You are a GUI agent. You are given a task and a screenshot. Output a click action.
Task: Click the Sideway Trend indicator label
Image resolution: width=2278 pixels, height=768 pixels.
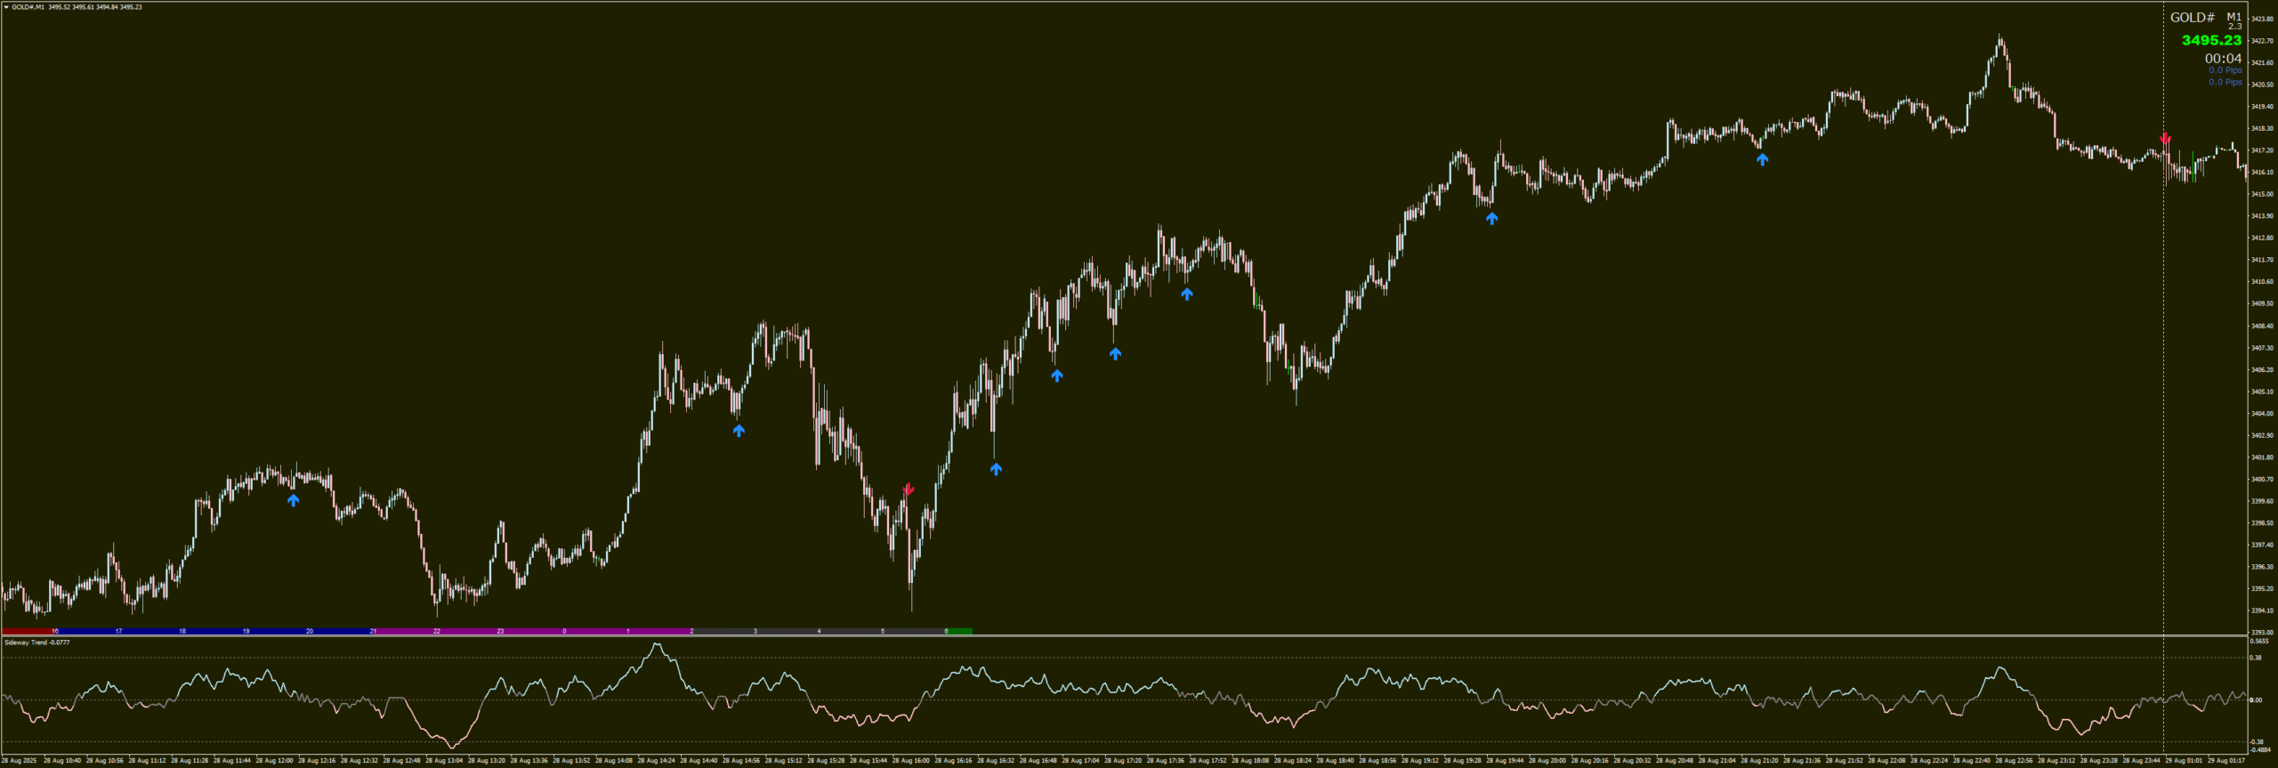36,643
